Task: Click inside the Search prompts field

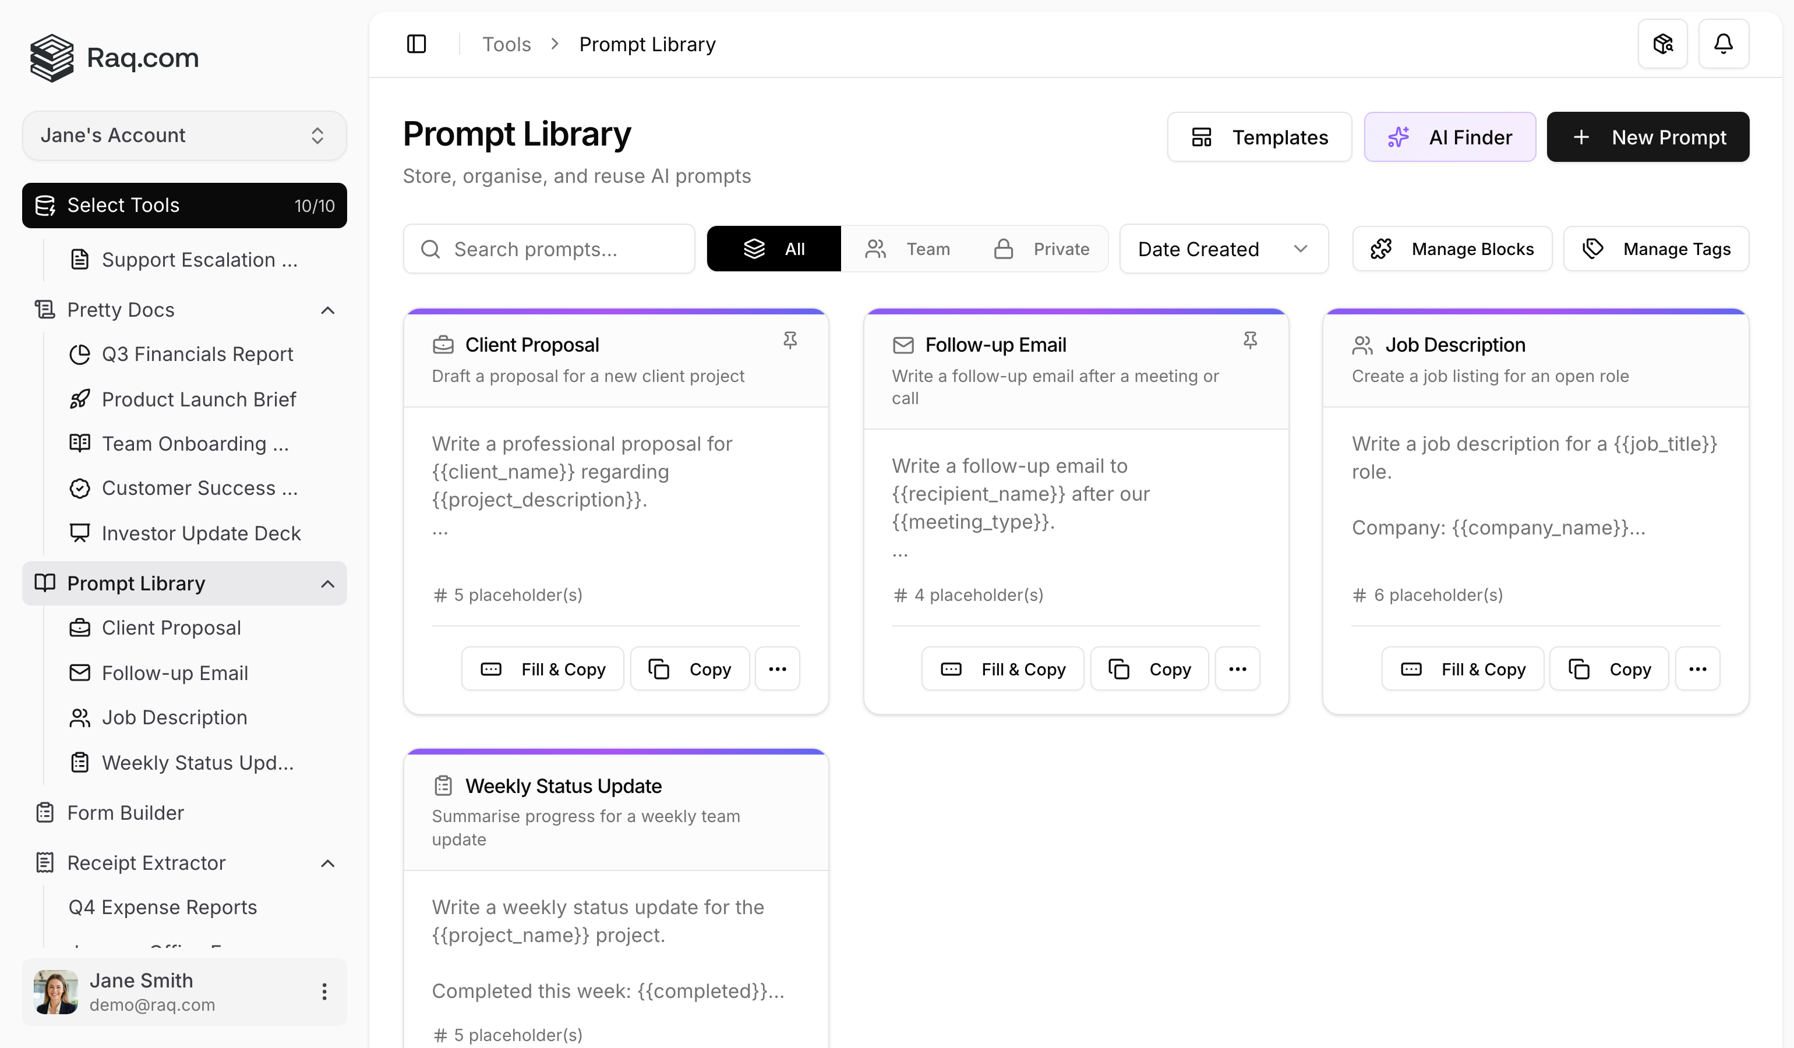Action: [548, 248]
